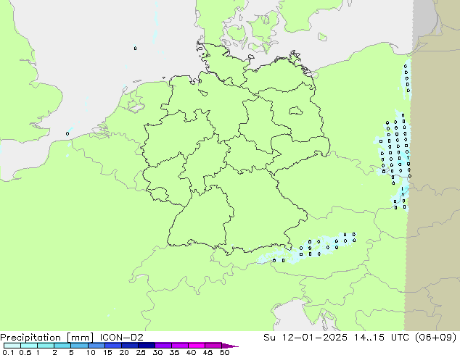Click the '0.1' legend value
Viewport: 460px width, 355px height.
pyautogui.click(x=8, y=352)
